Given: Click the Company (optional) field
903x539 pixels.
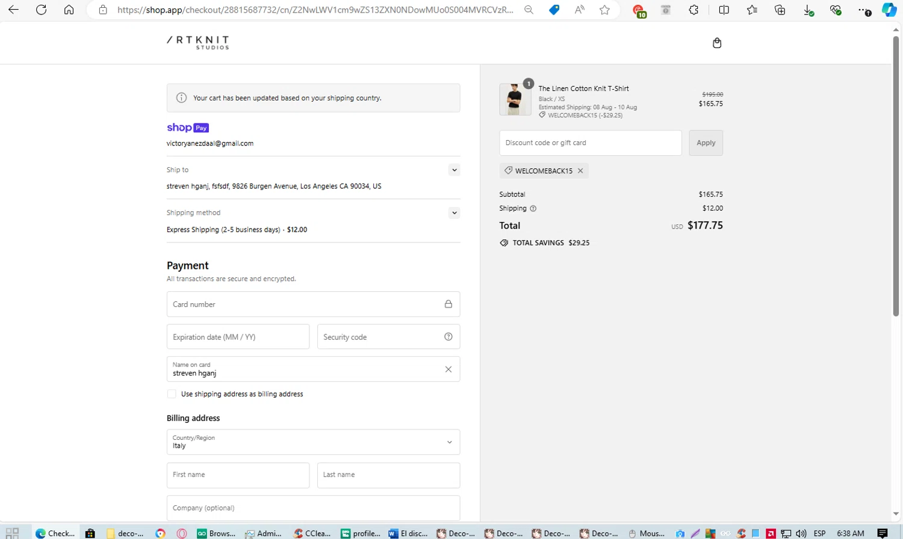Looking at the screenshot, I should click(x=313, y=508).
